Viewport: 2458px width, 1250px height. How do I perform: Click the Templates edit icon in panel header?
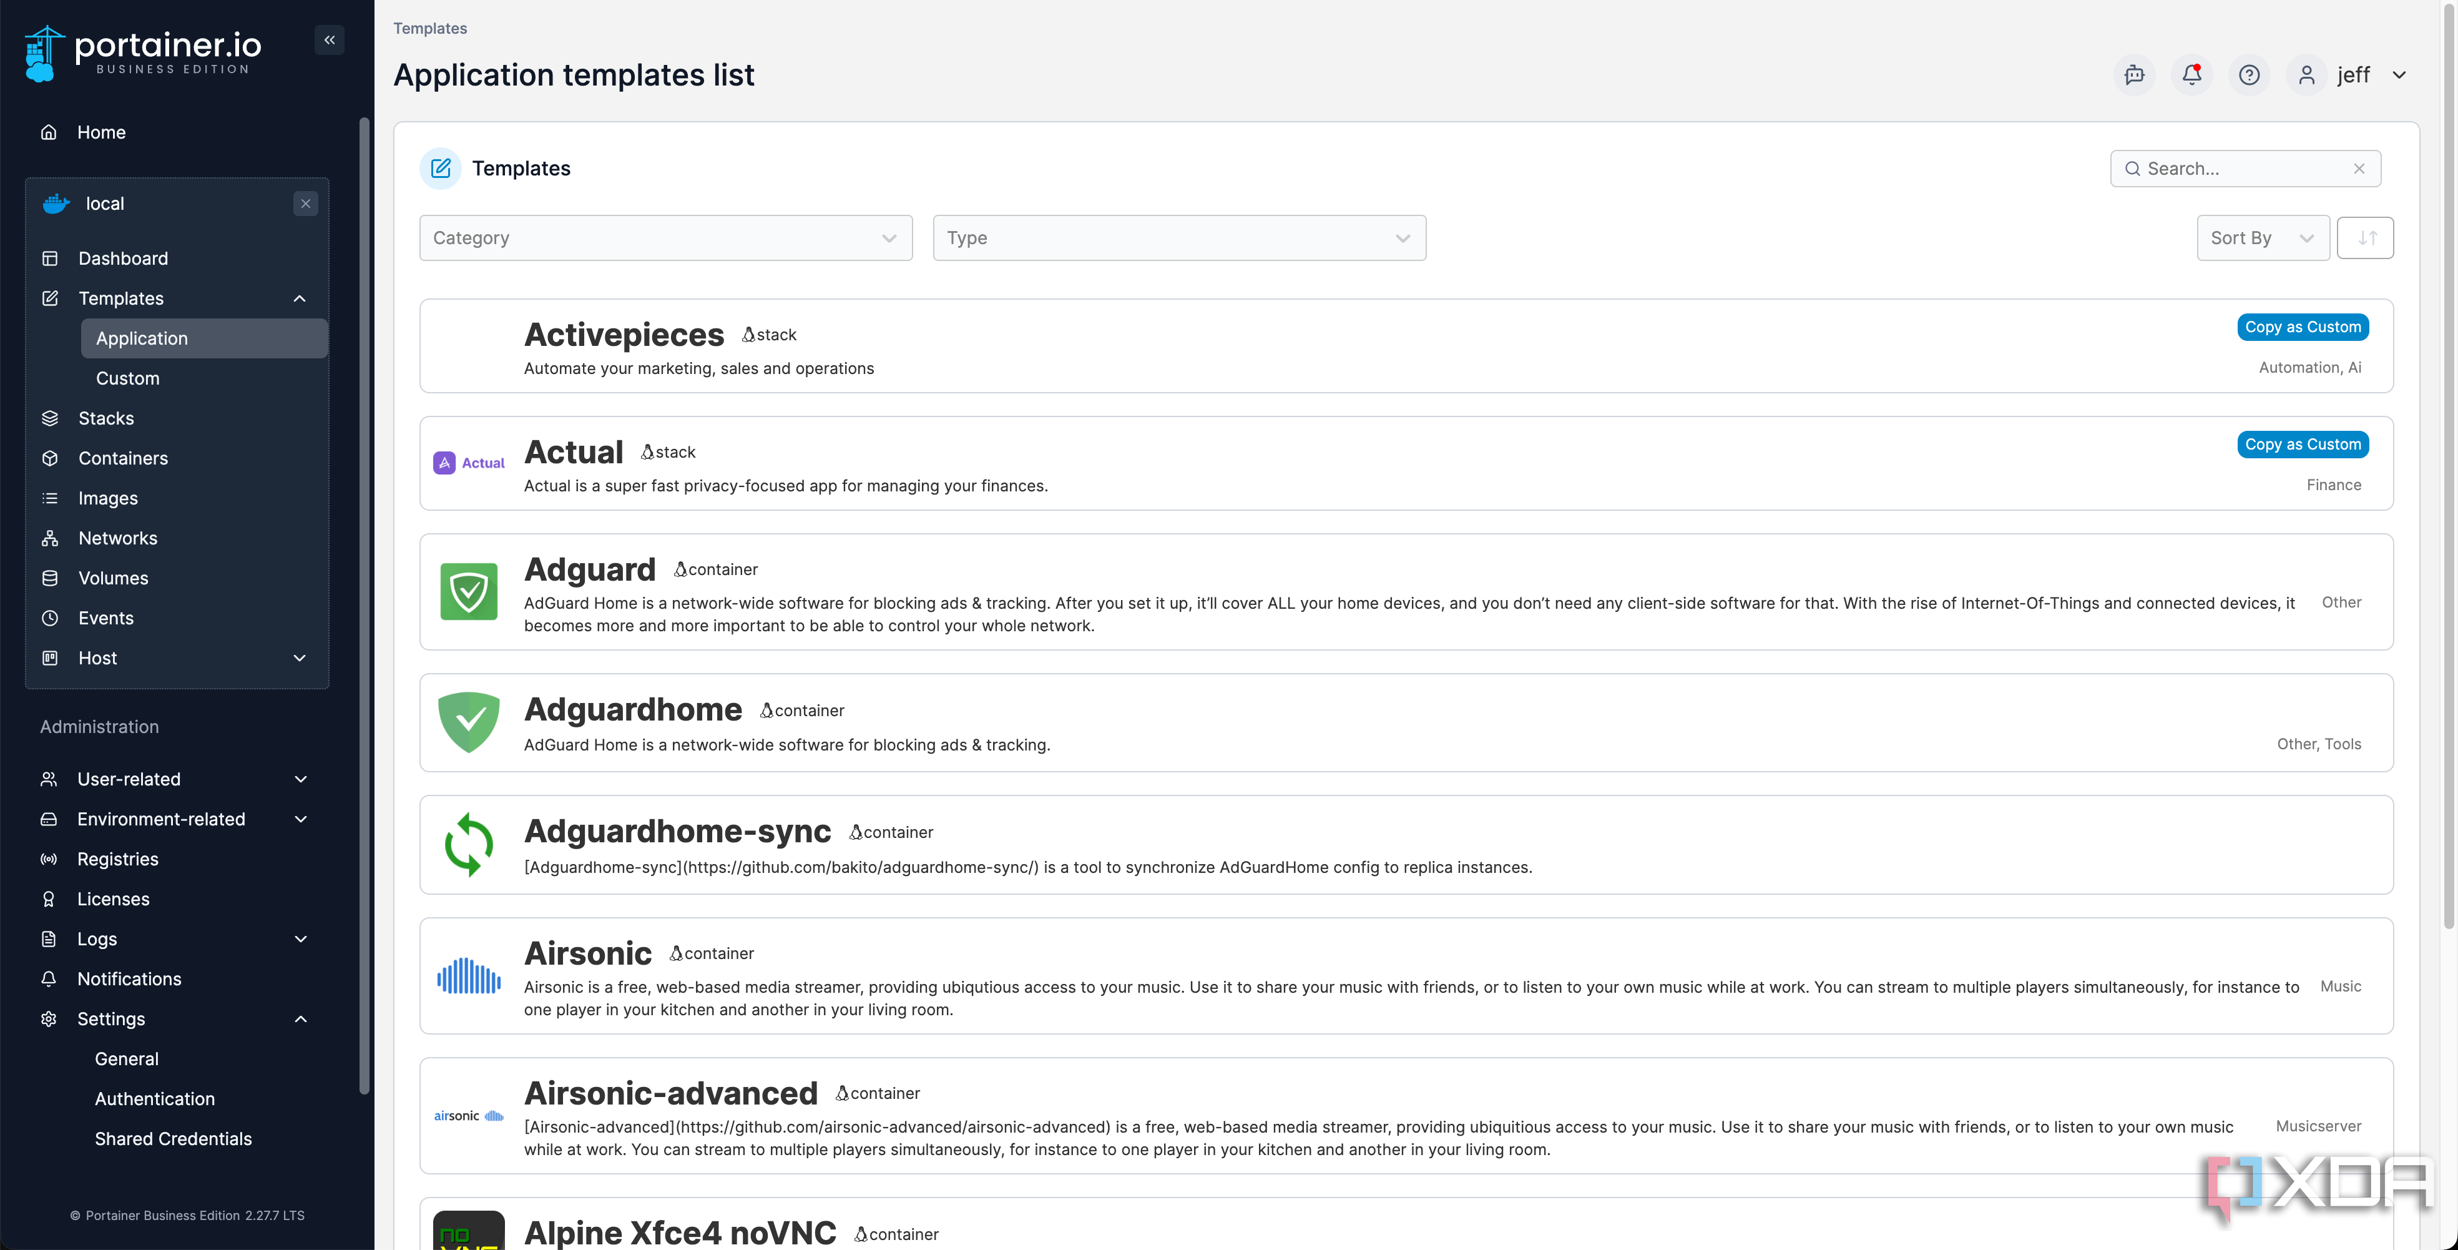click(441, 168)
